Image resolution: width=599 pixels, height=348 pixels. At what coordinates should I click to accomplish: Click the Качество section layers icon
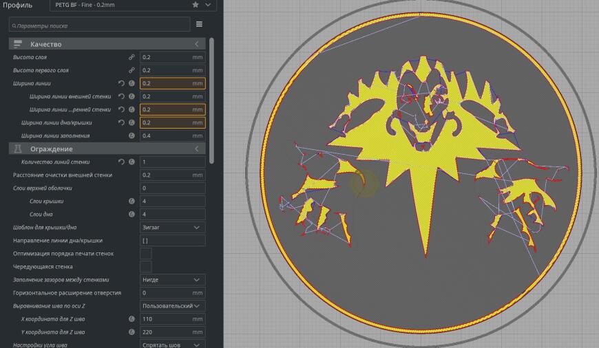pos(18,44)
